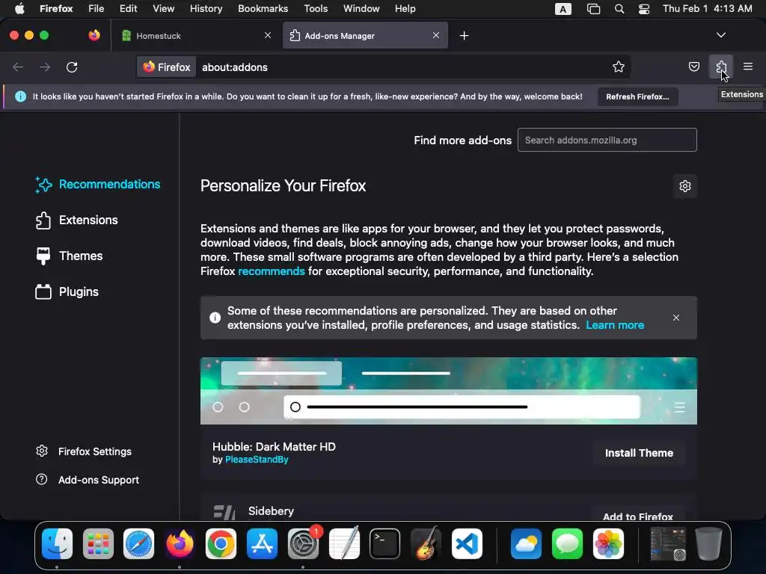Click the Sidebery extension name
Screen dimensions: 766x574
[x=271, y=511]
